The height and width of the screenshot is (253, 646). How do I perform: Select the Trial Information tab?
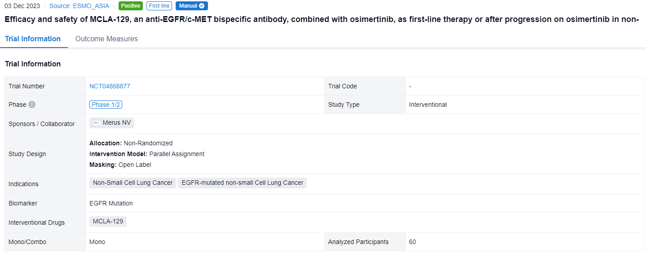pyautogui.click(x=33, y=39)
